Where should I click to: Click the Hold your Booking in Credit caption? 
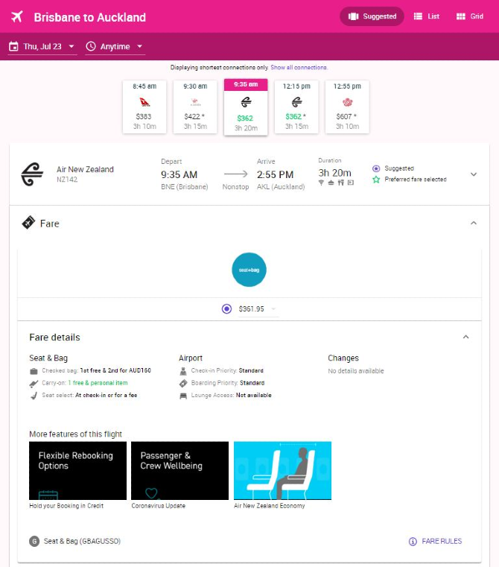[x=66, y=506]
